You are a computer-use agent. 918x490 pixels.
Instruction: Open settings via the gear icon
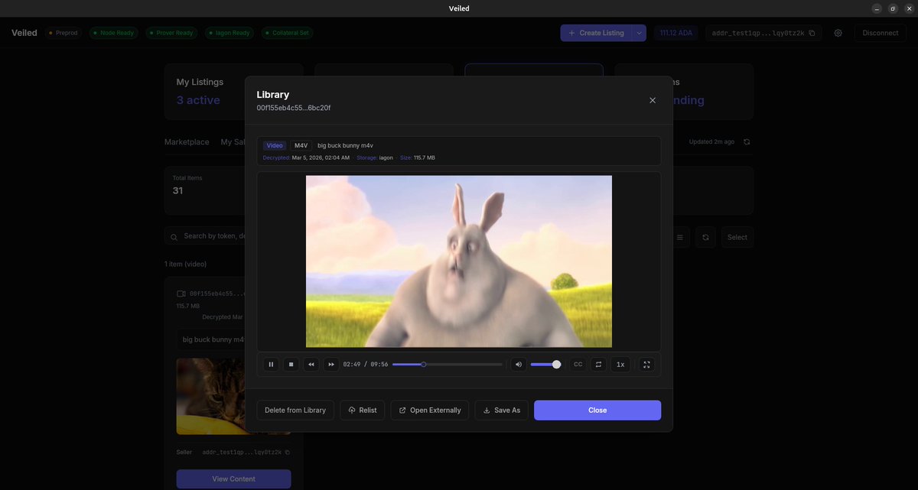click(x=838, y=33)
